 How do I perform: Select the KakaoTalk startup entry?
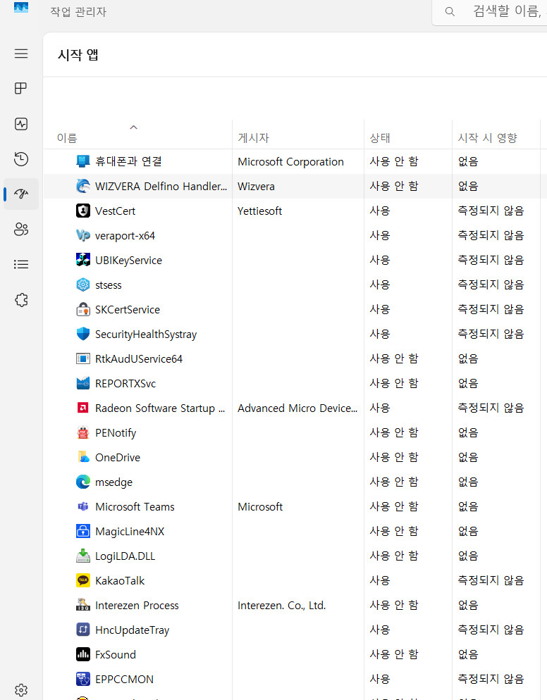[x=120, y=580]
